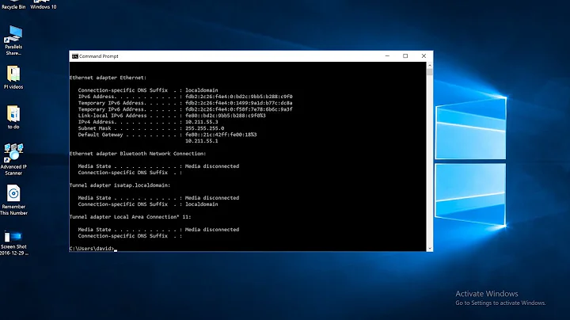Click the scrollbar up arrow in Command Prompt
This screenshot has height=320, width=570.
430,65
